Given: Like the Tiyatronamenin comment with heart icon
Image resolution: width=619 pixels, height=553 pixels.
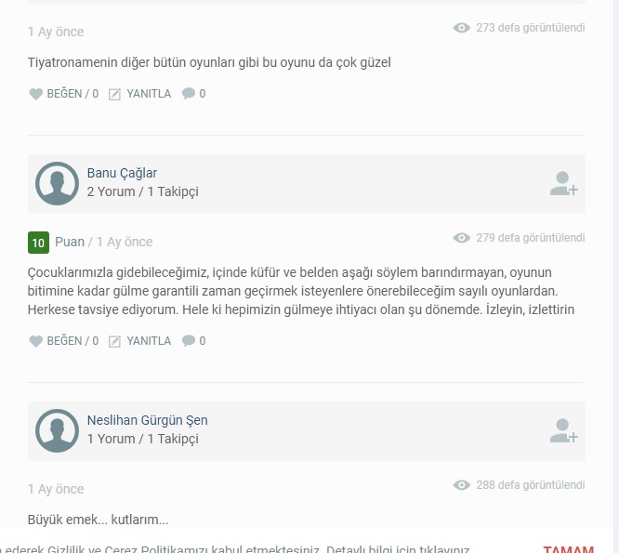Looking at the screenshot, I should click(x=35, y=94).
